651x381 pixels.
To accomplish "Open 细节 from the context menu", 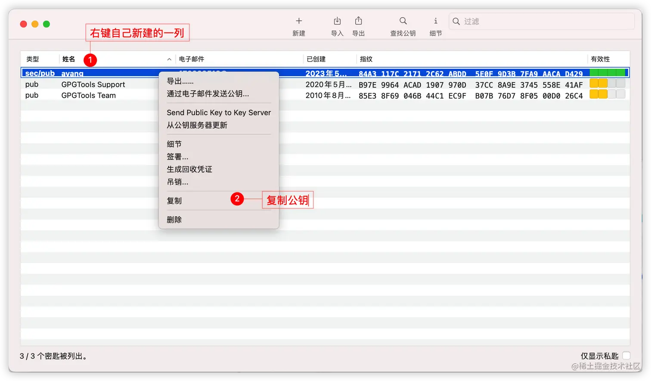I will (219, 144).
